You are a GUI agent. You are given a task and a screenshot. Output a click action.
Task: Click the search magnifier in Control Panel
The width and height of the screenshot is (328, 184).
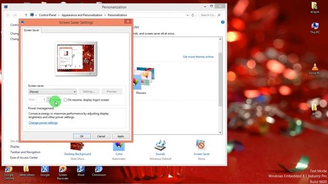pos(219,15)
